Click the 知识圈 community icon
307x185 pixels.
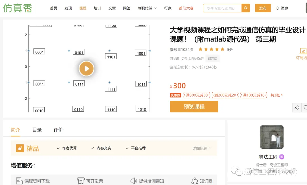click(195, 181)
